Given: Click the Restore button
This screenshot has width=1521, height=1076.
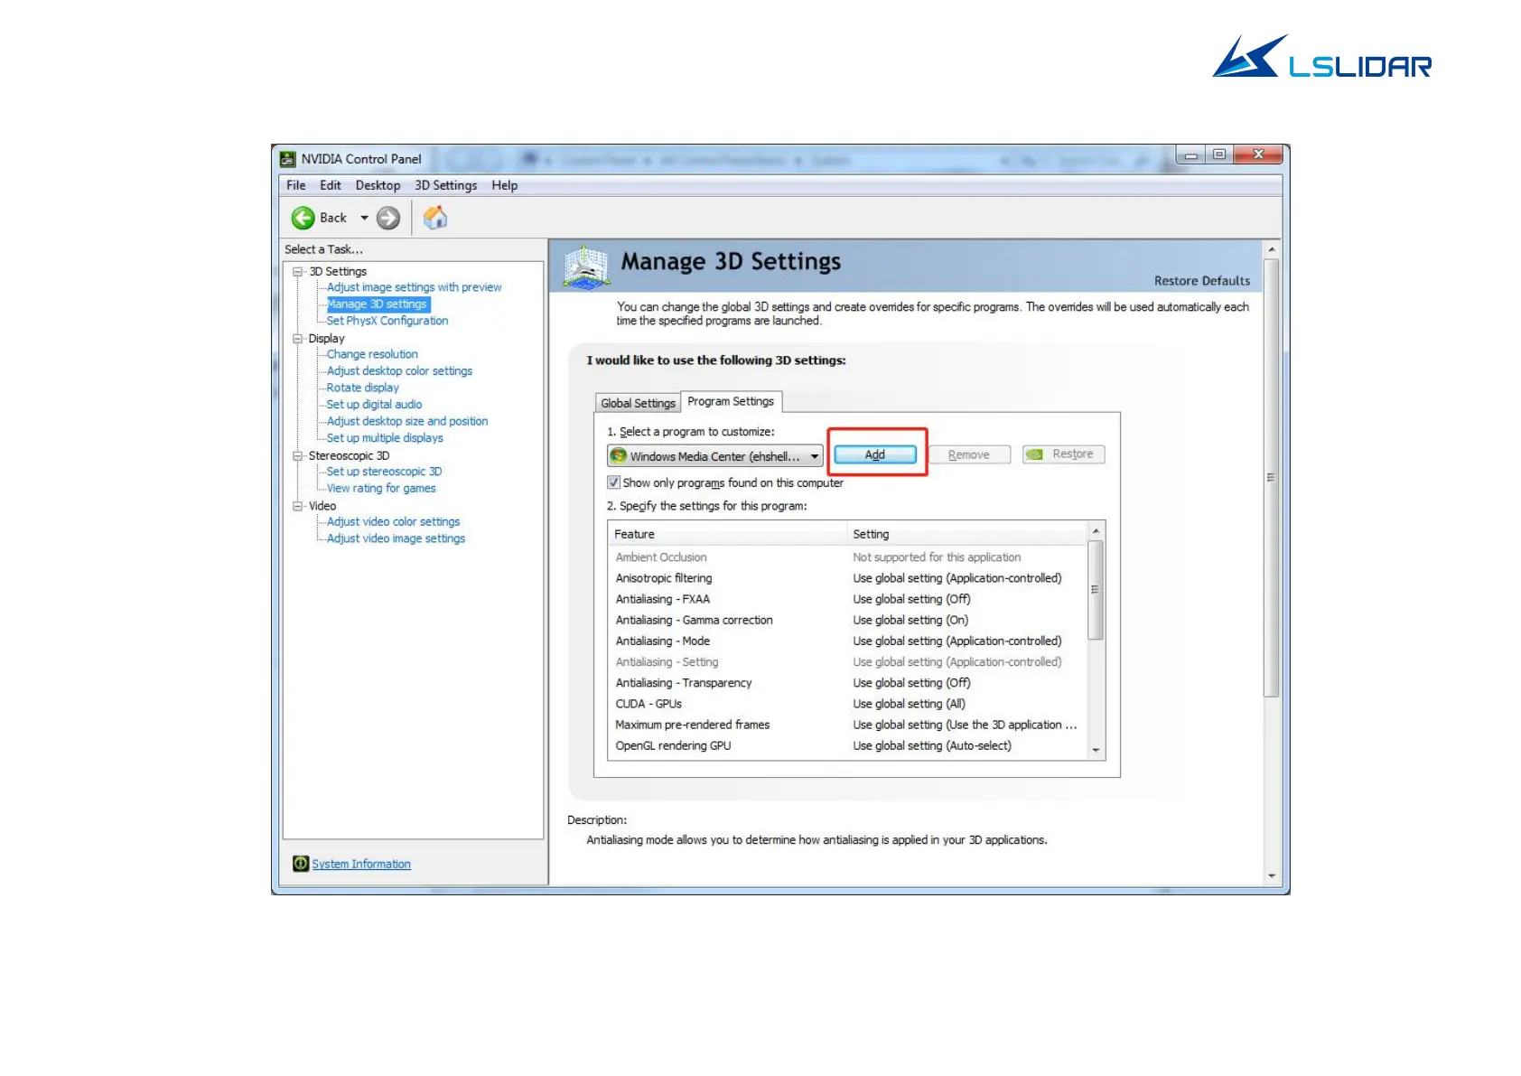Looking at the screenshot, I should pyautogui.click(x=1063, y=454).
